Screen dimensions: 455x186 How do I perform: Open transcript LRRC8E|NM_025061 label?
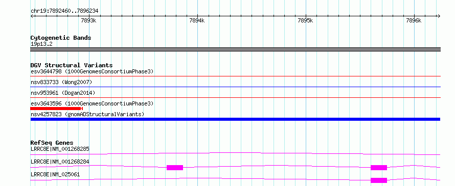pos(55,174)
